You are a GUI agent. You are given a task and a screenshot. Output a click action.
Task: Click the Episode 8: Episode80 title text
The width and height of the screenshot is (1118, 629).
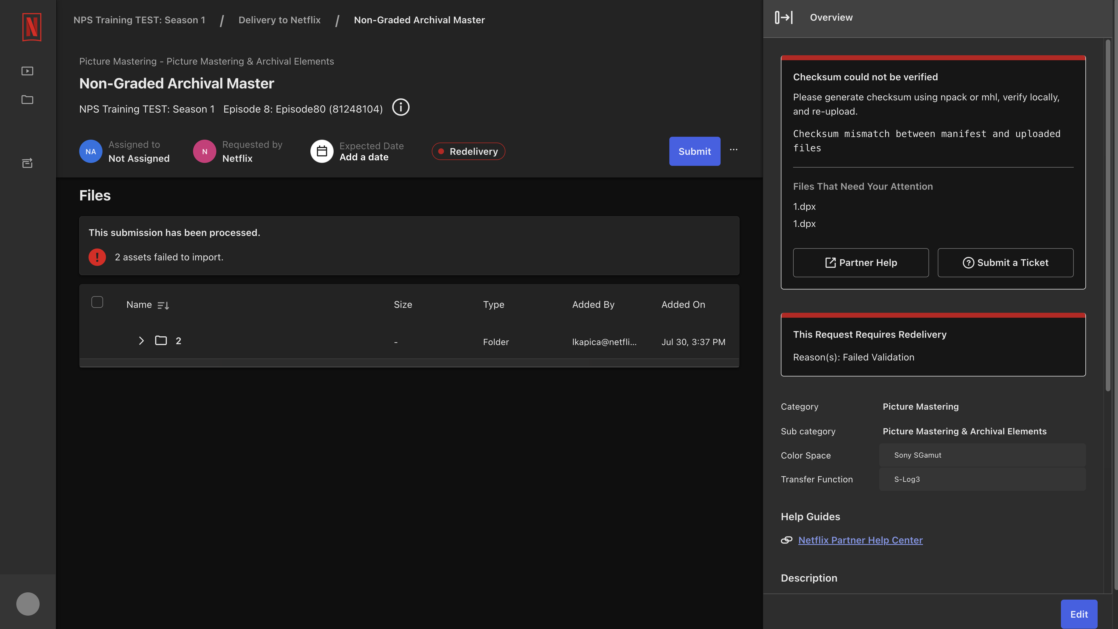pos(303,109)
